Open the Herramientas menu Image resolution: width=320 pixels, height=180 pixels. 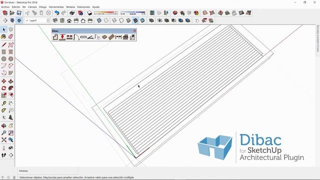pyautogui.click(x=56, y=7)
